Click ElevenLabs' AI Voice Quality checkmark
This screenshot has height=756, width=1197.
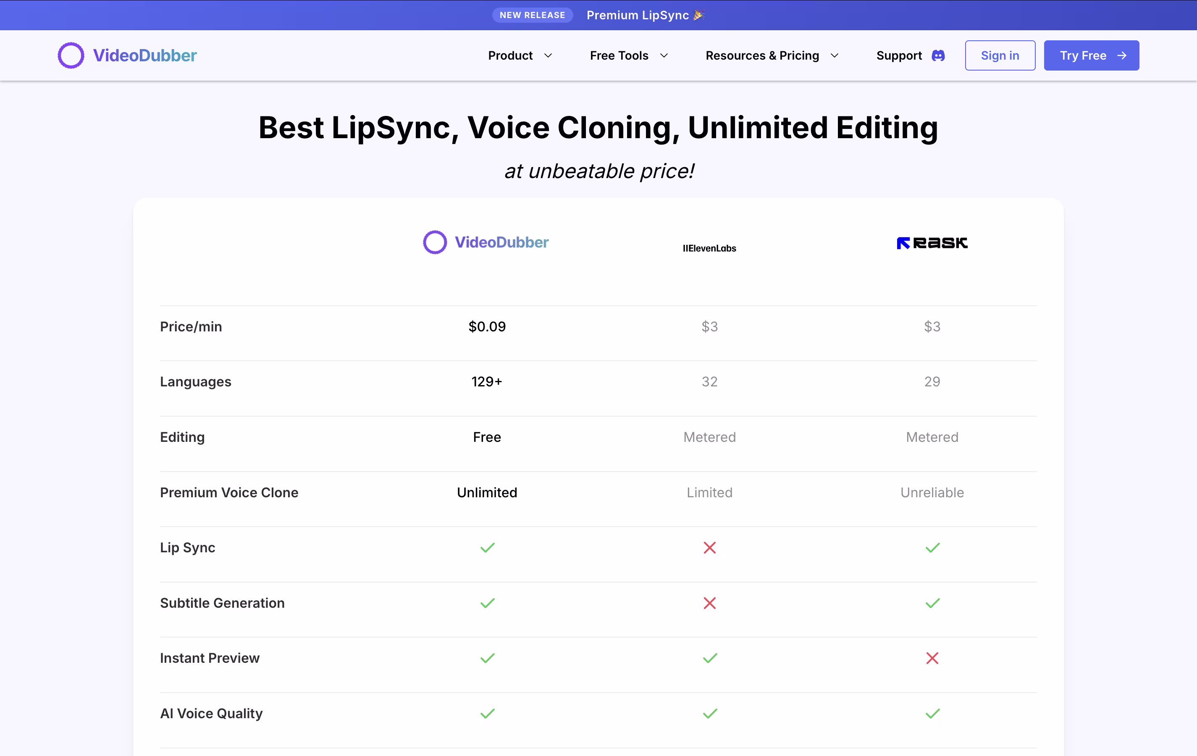(x=710, y=713)
